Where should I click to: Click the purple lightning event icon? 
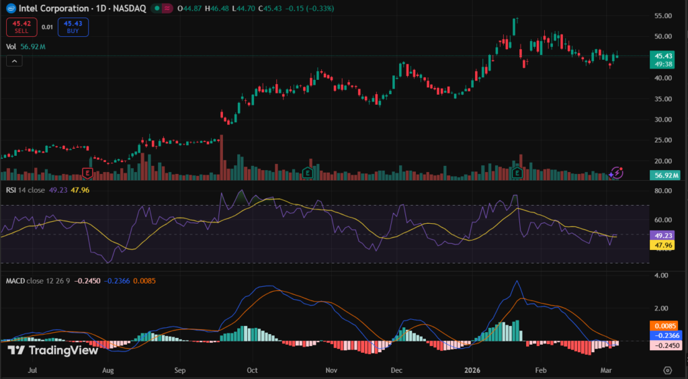pos(617,173)
